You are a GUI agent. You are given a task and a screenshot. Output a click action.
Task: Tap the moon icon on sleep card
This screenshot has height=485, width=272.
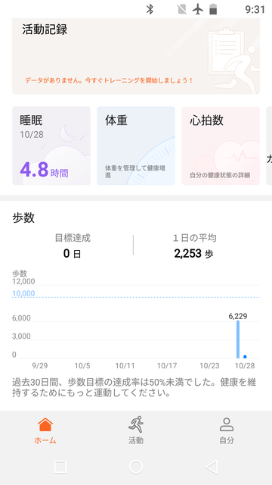coord(67,133)
